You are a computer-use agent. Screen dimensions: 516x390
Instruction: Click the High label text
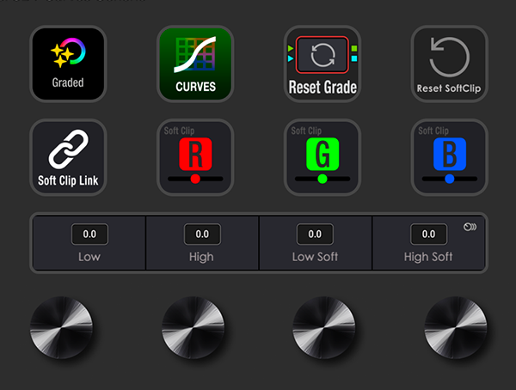click(201, 257)
